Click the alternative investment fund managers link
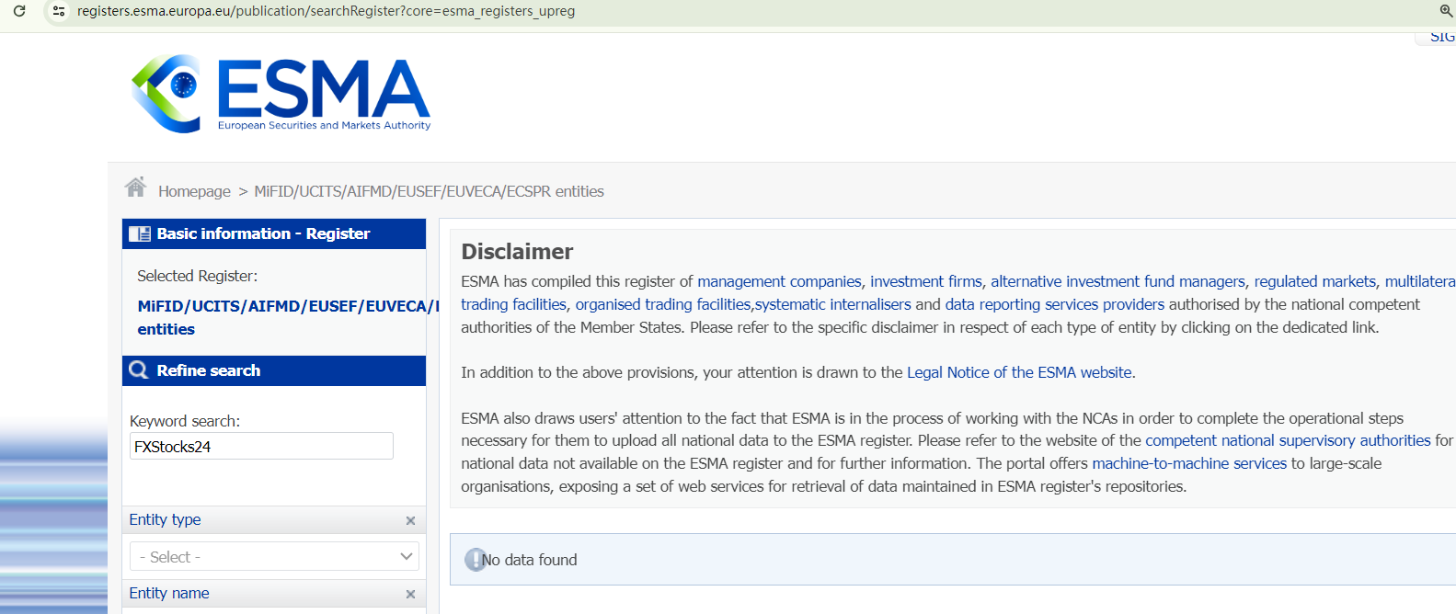Viewport: 1456px width, 614px height. pos(1118,281)
